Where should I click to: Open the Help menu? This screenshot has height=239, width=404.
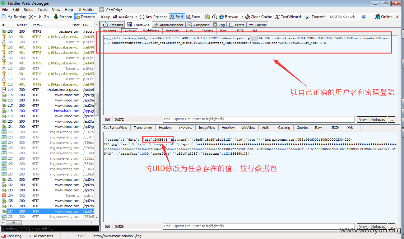(69, 10)
